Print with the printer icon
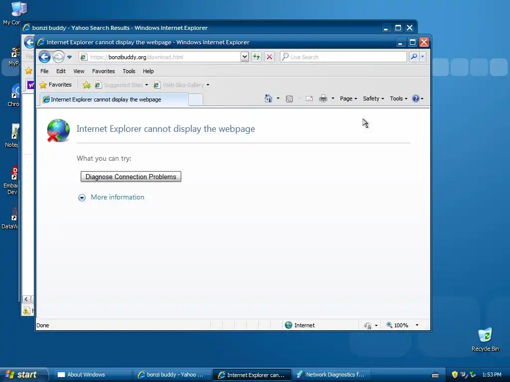Screen dimensions: 510x382 click(x=323, y=98)
